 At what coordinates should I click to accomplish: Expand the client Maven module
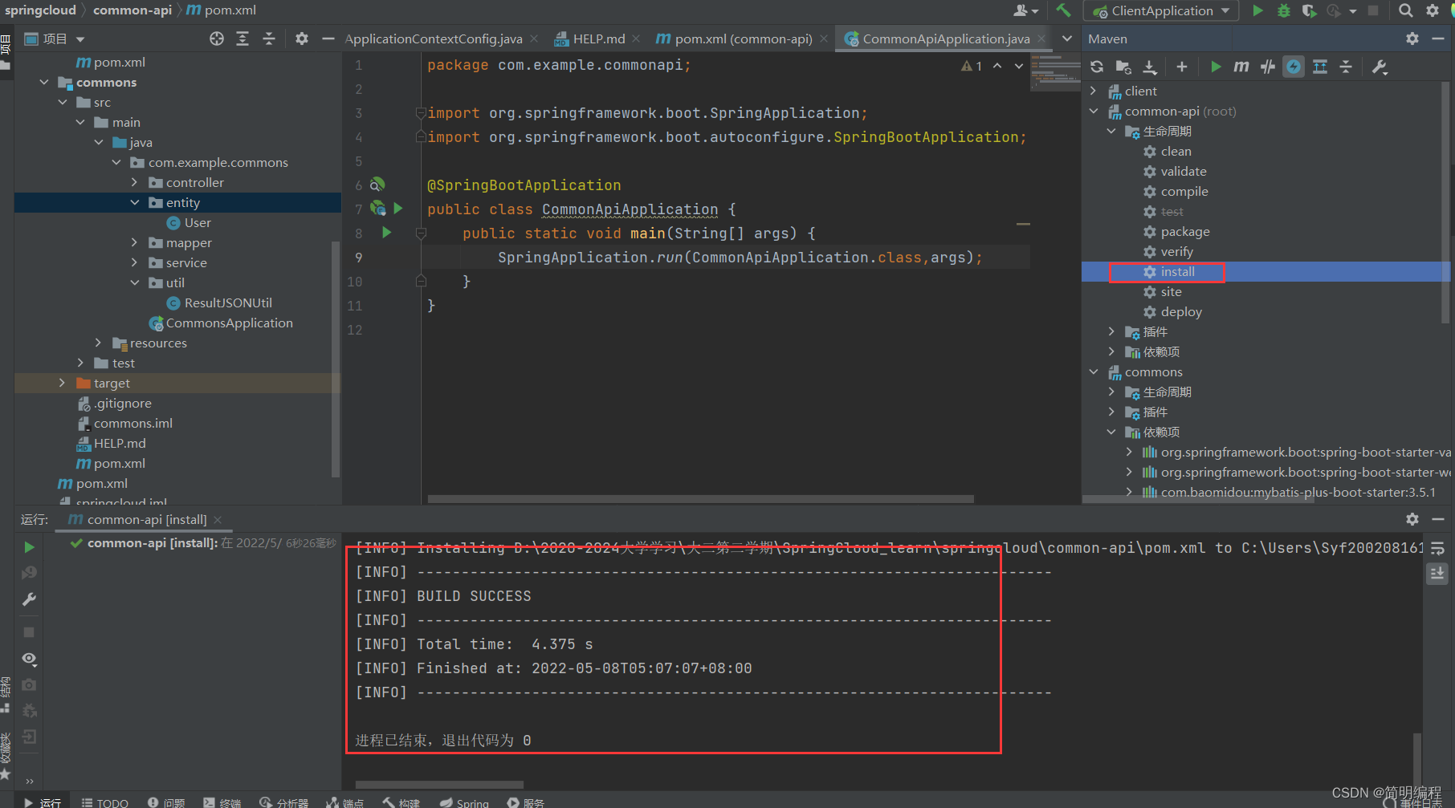point(1094,91)
